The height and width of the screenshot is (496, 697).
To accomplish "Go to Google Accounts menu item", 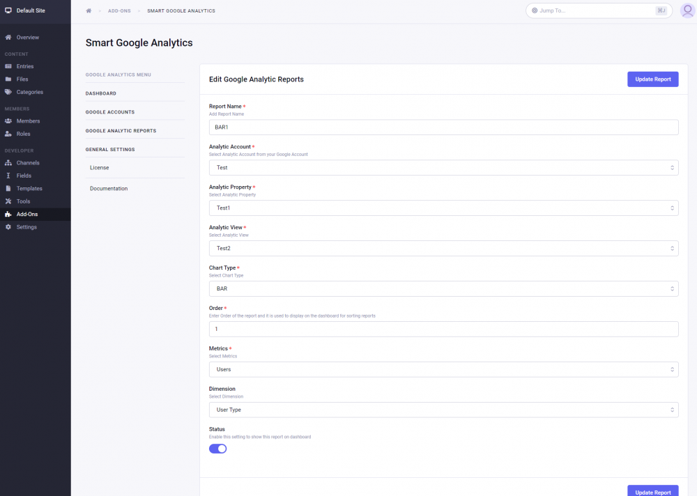I will point(110,112).
